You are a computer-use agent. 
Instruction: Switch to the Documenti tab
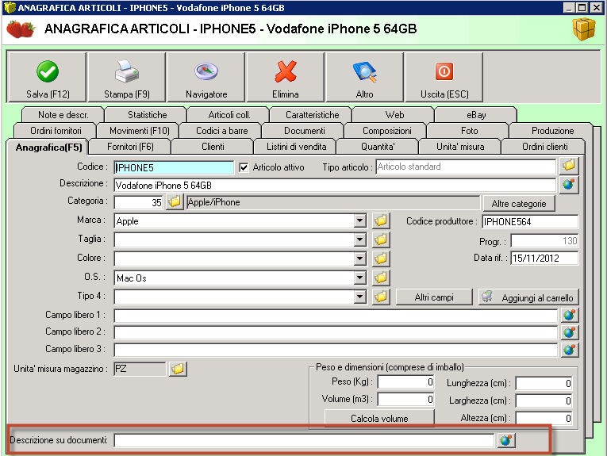[x=304, y=131]
